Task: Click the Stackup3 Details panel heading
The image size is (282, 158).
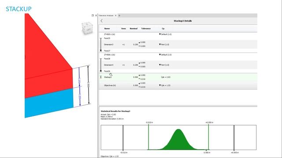Action: (x=182, y=21)
